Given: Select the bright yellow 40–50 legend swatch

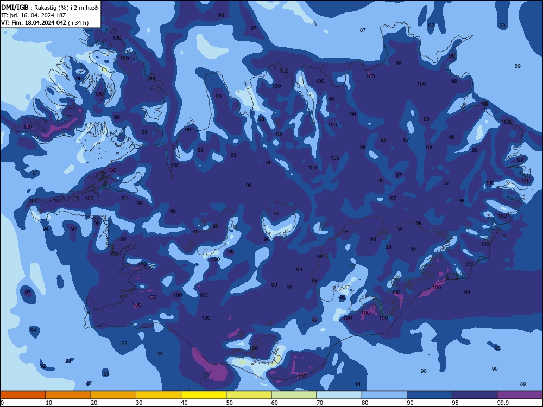Looking at the screenshot, I should coord(204,395).
